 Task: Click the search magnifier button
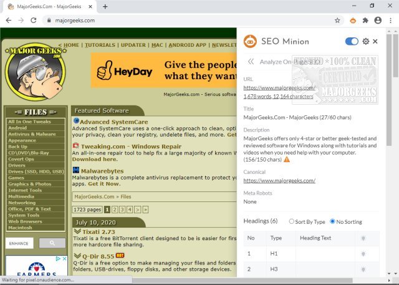point(52,243)
